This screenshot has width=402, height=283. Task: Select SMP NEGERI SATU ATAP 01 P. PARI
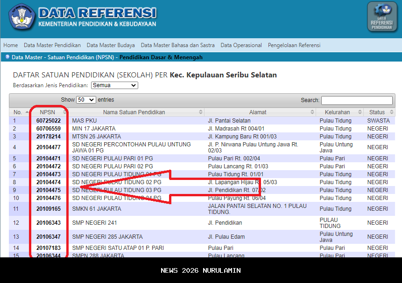pos(118,248)
